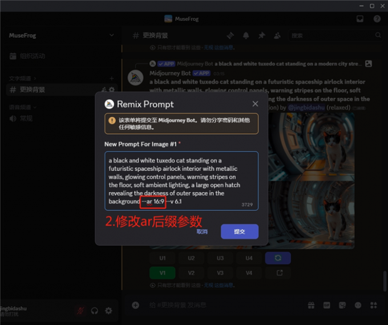The height and width of the screenshot is (325, 388).
Task: Maximize the Discord window
Action: tap(372, 6)
